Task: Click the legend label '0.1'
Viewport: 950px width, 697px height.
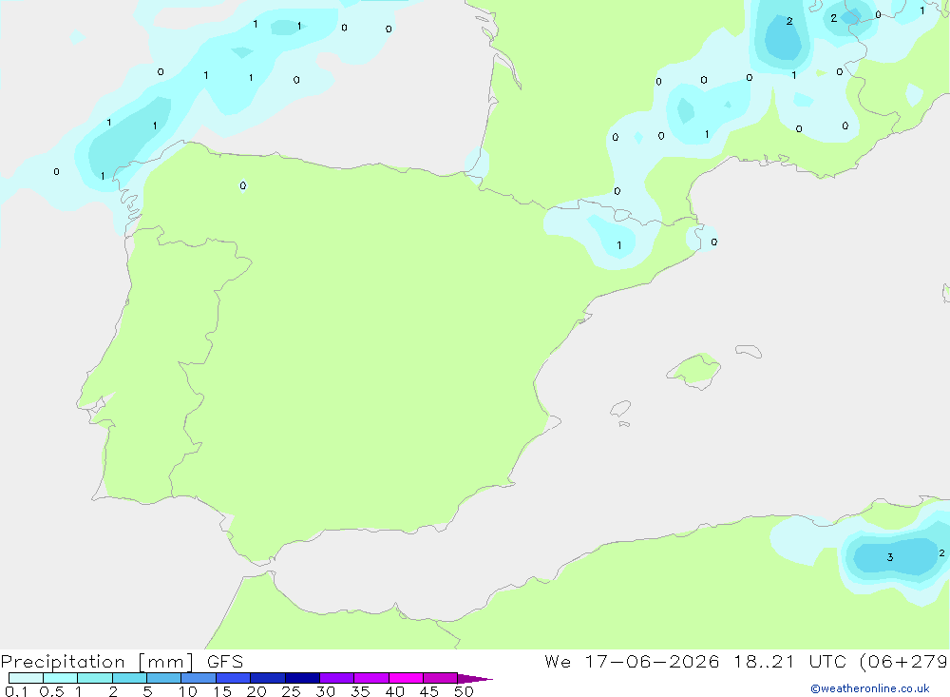Action: (16, 691)
